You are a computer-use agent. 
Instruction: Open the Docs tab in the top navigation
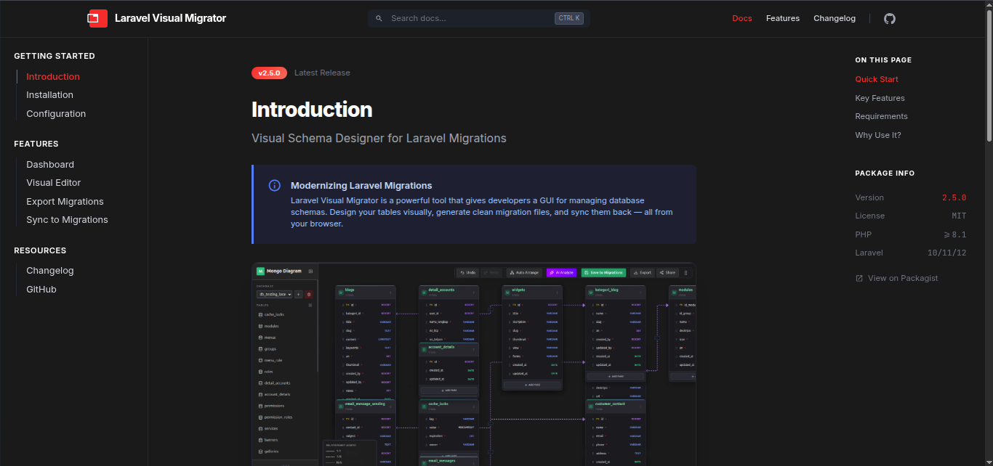click(x=742, y=18)
